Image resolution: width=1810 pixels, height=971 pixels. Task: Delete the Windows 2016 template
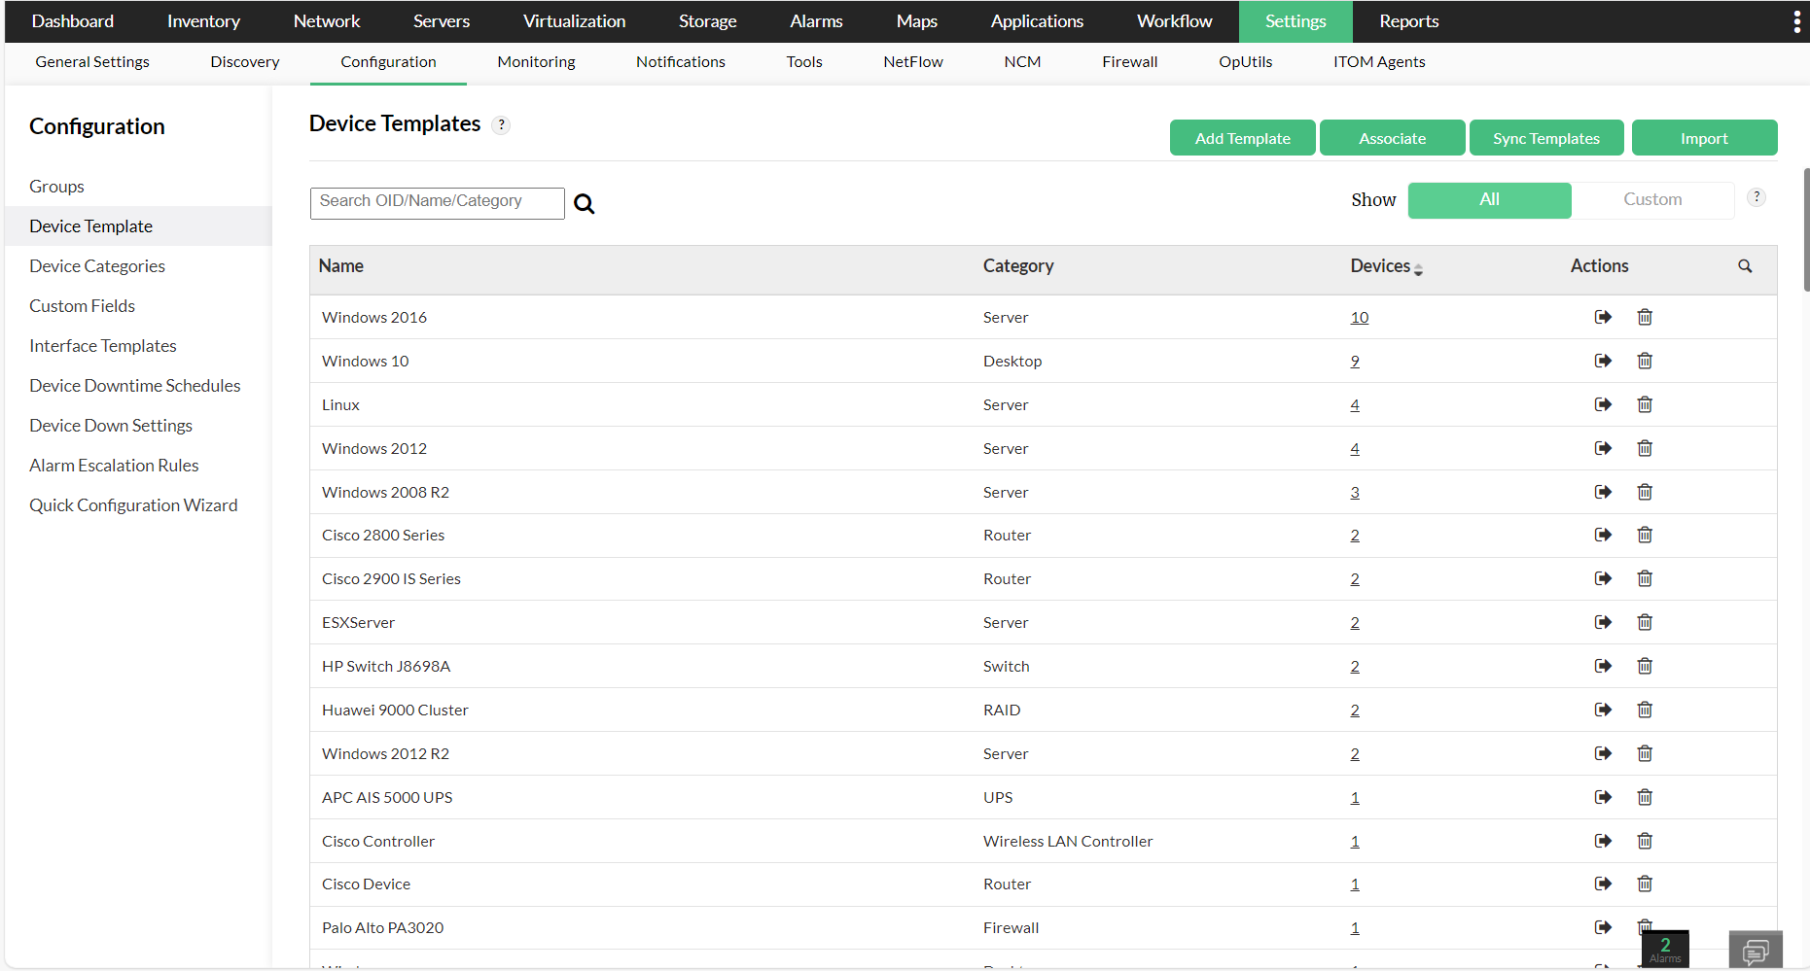[x=1645, y=317]
